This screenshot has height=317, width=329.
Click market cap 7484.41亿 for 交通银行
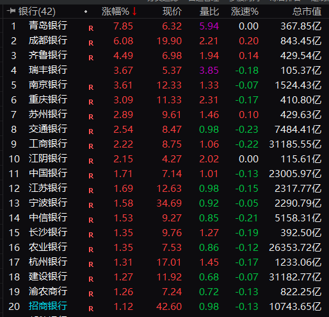298,130
